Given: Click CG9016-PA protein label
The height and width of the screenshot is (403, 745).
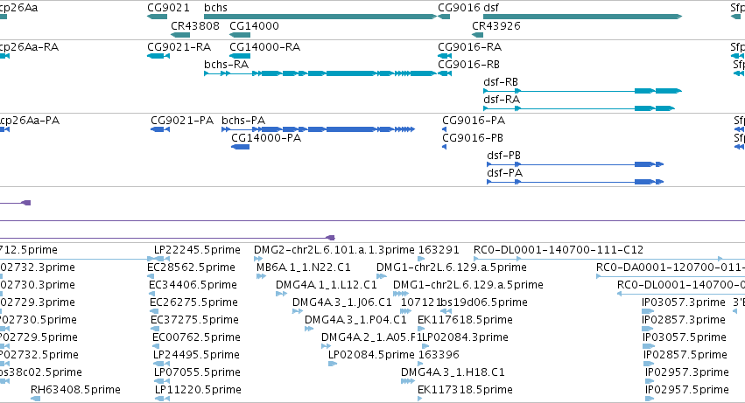Looking at the screenshot, I should [474, 121].
